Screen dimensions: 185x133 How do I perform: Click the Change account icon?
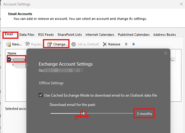click(50, 44)
